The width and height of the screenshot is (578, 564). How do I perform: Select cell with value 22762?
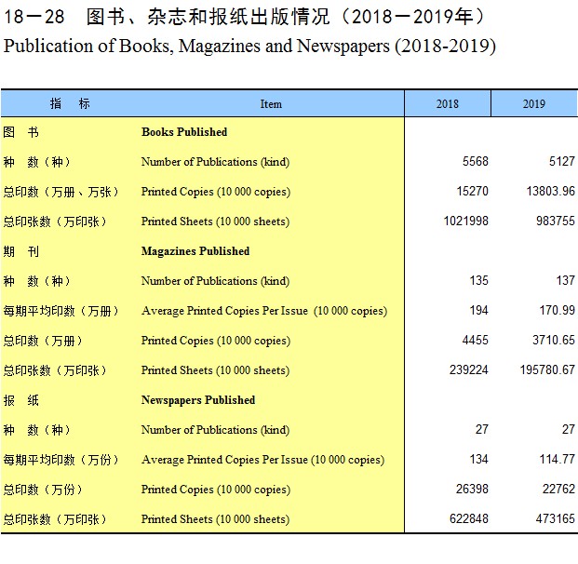(x=558, y=490)
